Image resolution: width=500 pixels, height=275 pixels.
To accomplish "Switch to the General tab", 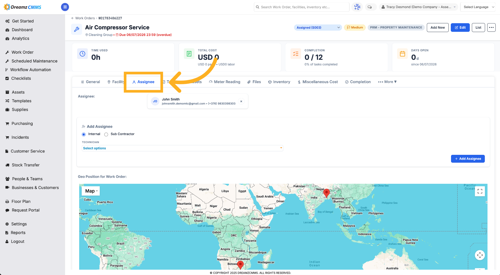I will [90, 82].
